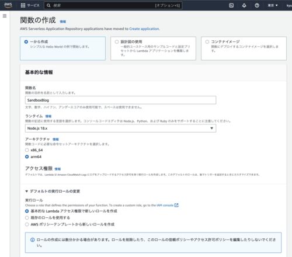Select the arm64 architecture option

point(27,157)
